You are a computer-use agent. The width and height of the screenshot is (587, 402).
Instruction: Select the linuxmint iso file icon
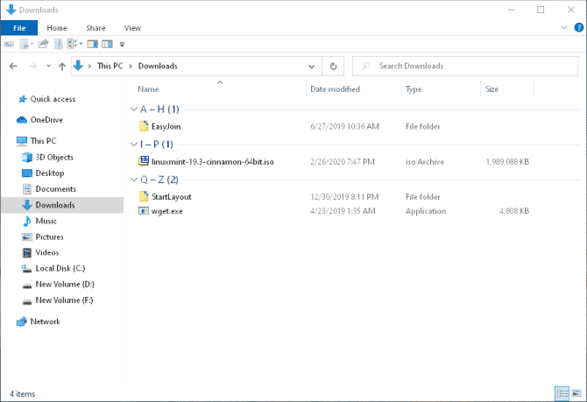[144, 161]
